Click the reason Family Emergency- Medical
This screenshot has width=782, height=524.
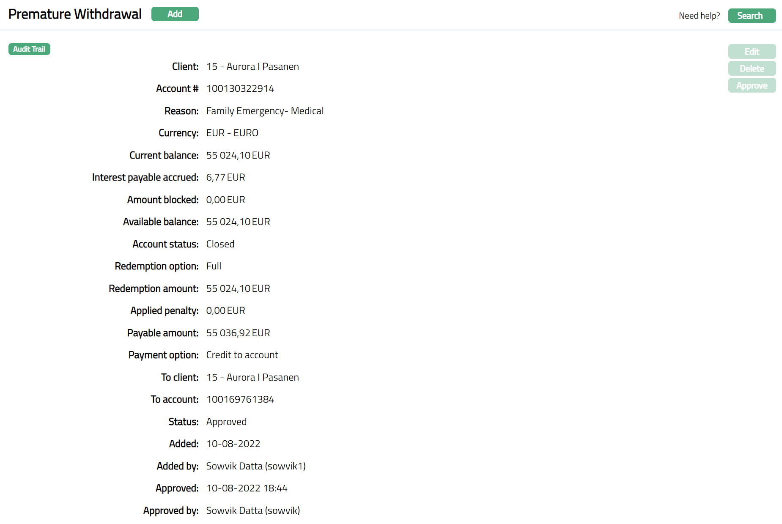(x=265, y=111)
